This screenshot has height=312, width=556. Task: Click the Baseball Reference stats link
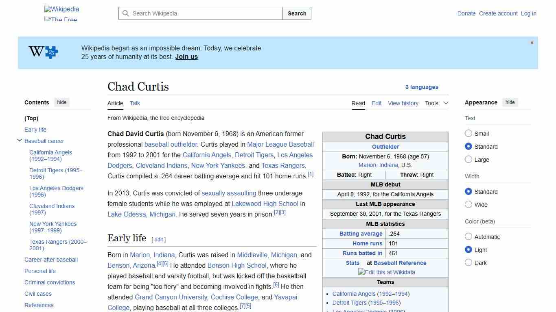click(400, 263)
